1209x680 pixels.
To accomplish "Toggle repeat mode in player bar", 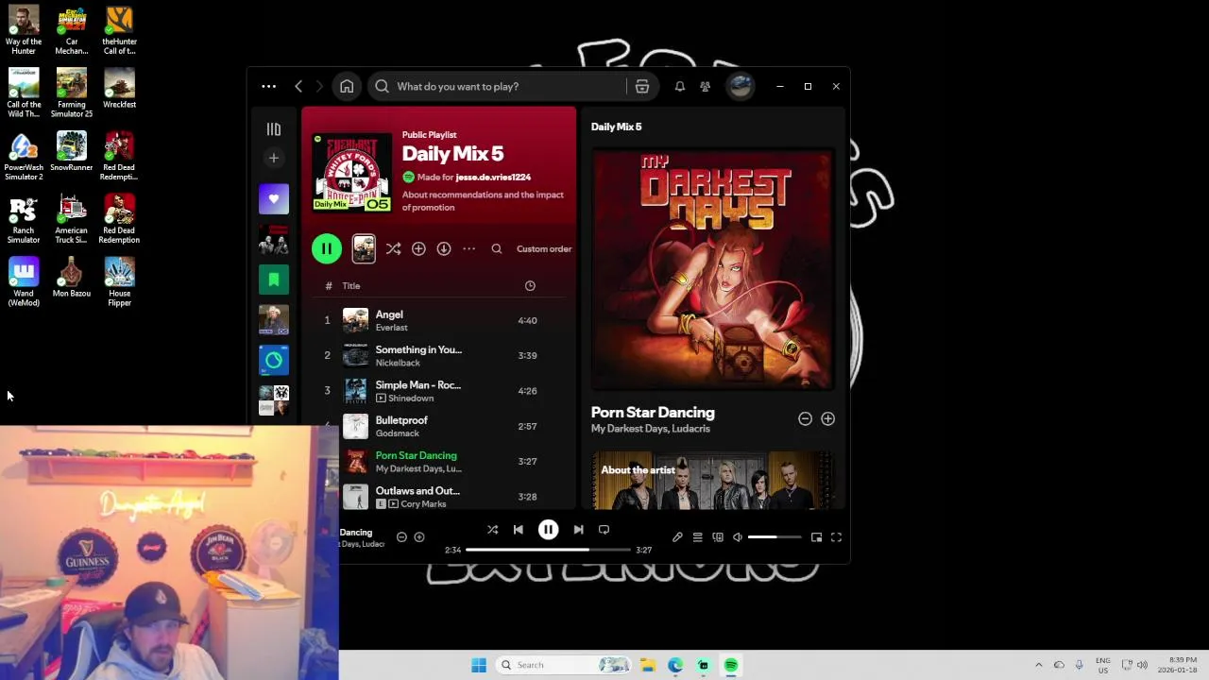I will pyautogui.click(x=604, y=530).
